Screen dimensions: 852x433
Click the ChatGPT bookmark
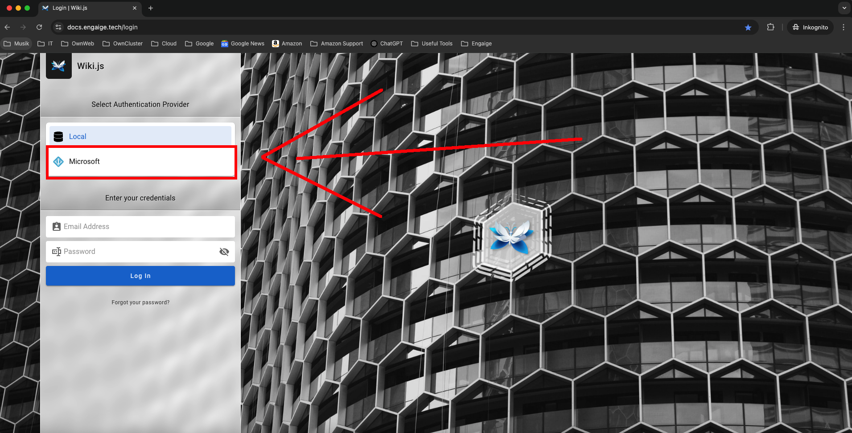387,44
